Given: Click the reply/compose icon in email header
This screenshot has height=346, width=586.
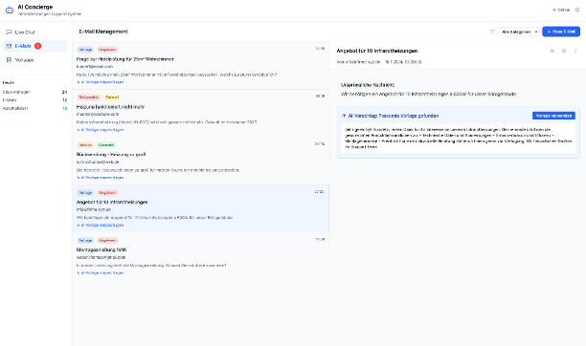Looking at the screenshot, I should tap(564, 51).
